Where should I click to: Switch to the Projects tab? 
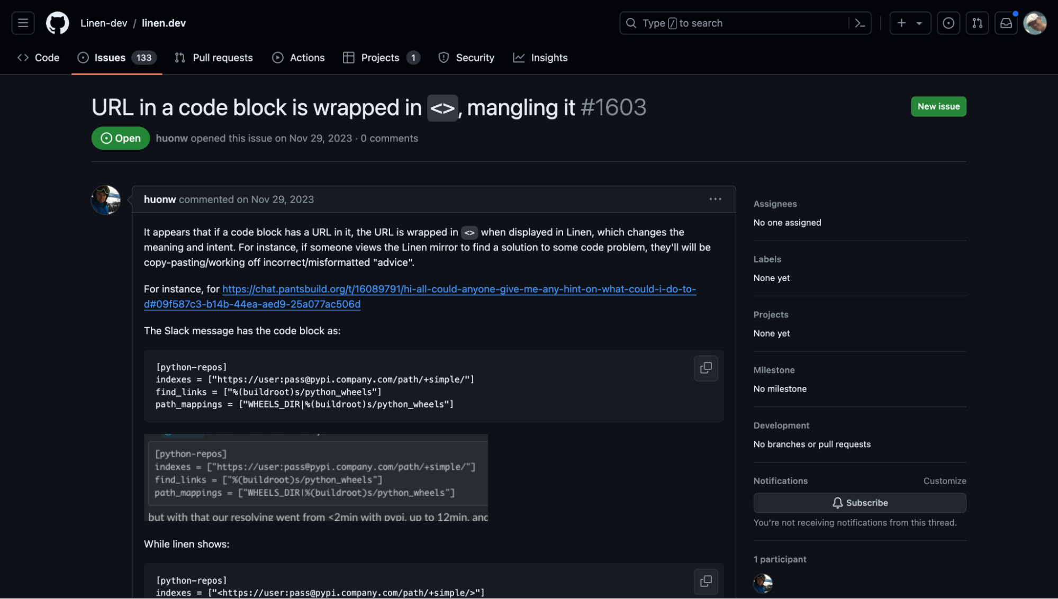381,58
